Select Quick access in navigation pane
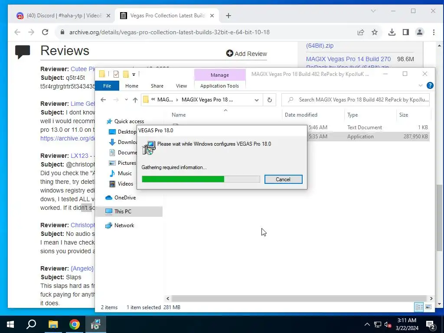The height and width of the screenshot is (333, 444). tap(125, 121)
